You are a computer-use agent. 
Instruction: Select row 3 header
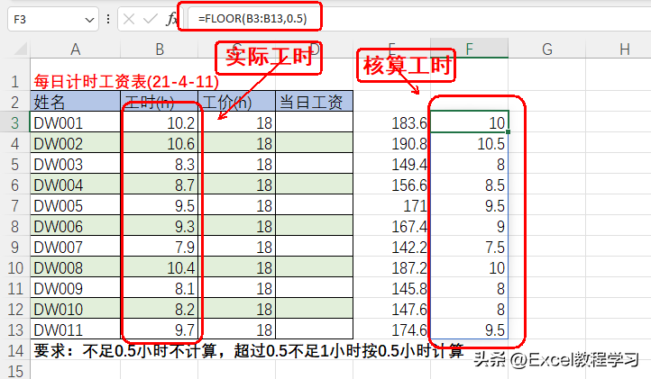click(x=14, y=122)
